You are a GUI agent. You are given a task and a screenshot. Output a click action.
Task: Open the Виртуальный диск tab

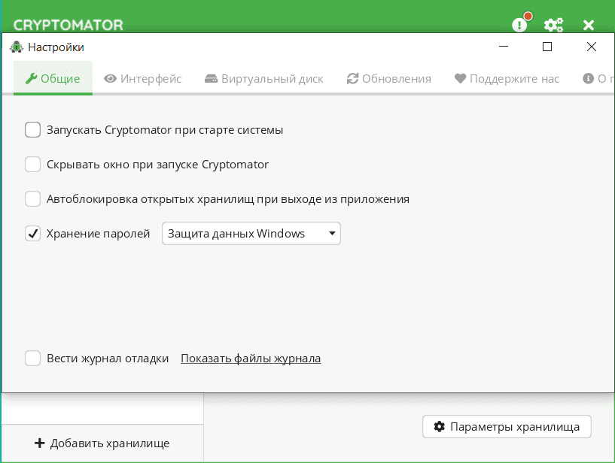pos(263,79)
